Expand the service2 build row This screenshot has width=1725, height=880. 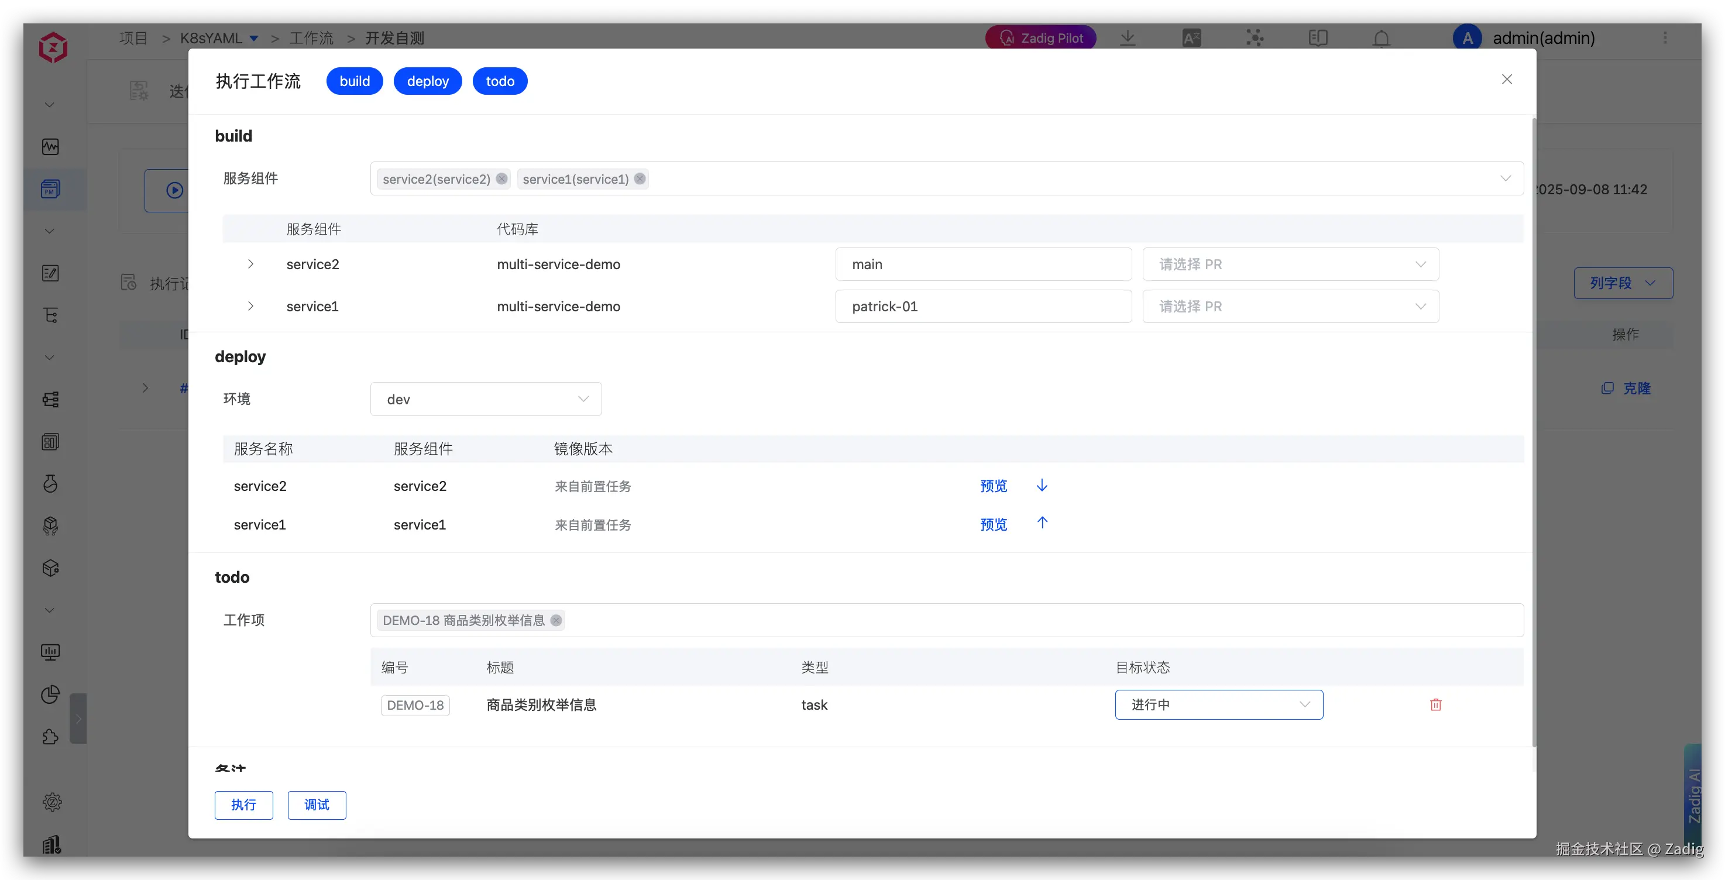[250, 264]
